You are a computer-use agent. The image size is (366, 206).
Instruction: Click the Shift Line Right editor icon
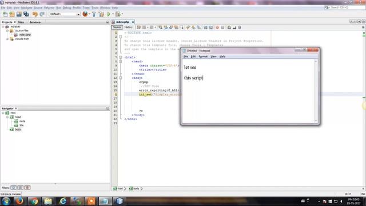(211, 27)
